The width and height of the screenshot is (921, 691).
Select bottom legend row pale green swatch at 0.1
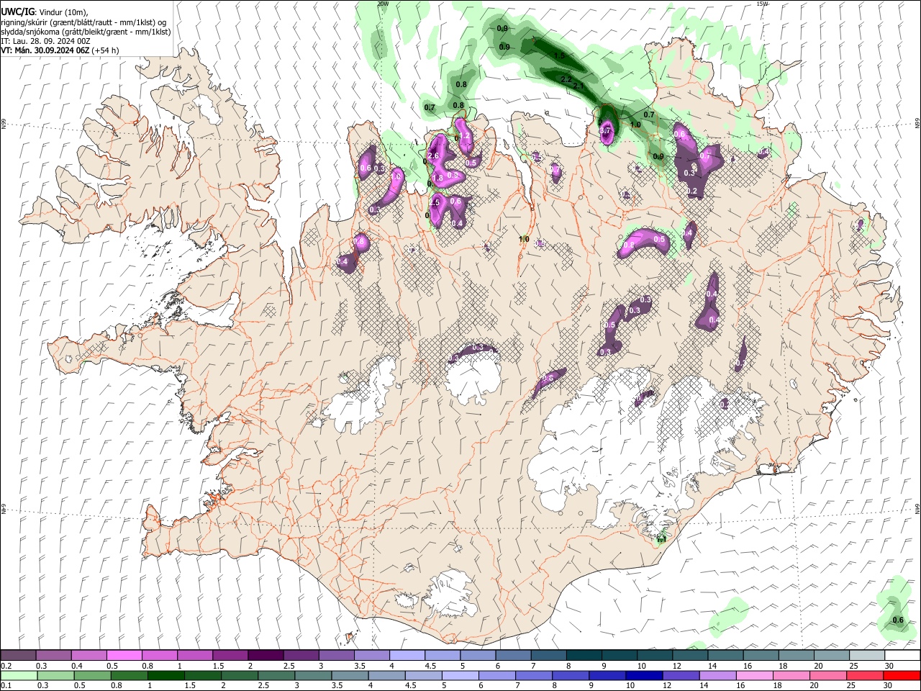(x=19, y=676)
